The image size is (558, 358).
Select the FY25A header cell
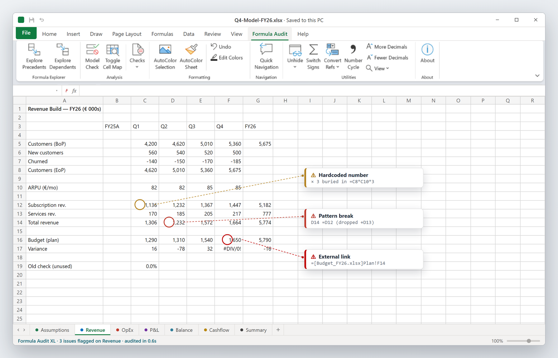117,127
